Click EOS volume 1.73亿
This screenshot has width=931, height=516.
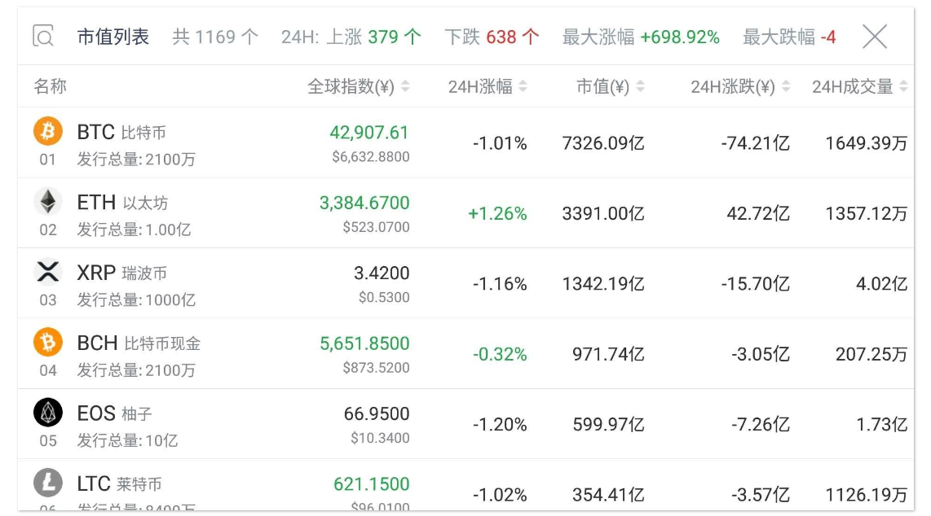pos(882,424)
